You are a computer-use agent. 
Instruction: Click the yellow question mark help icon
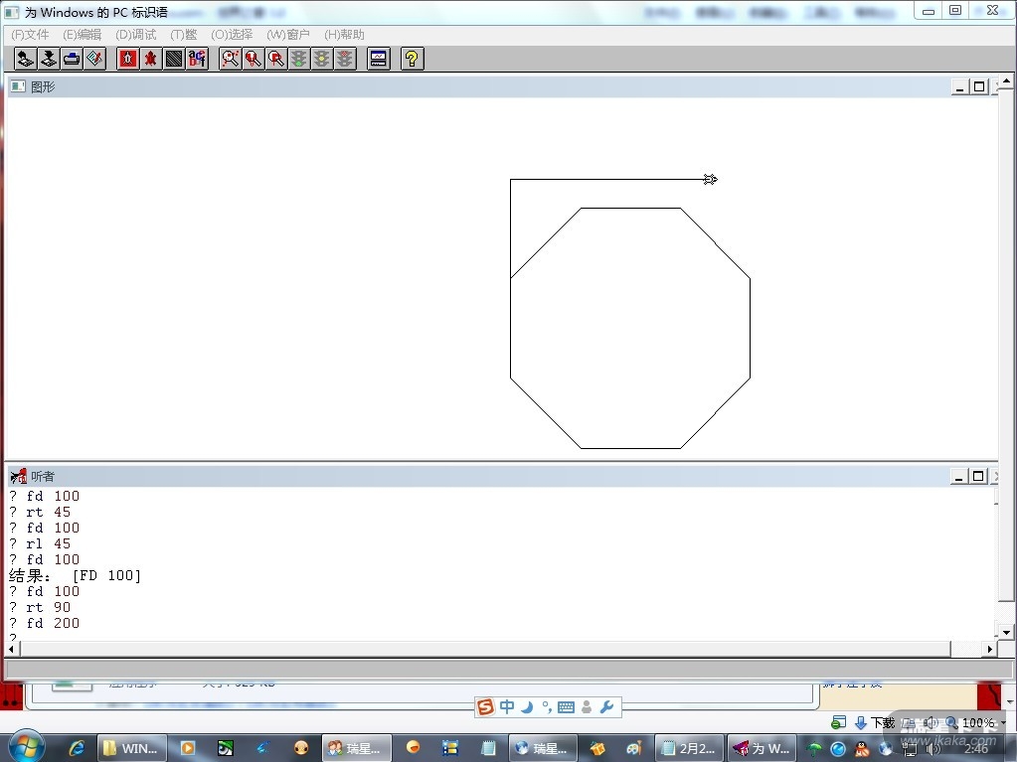click(412, 59)
